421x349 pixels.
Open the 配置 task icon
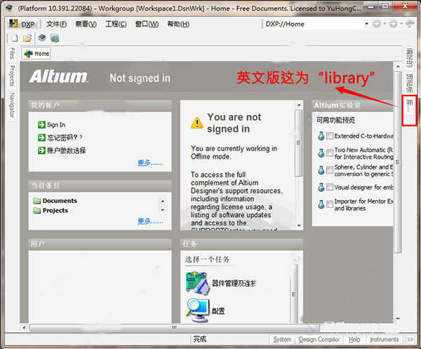[x=198, y=310]
